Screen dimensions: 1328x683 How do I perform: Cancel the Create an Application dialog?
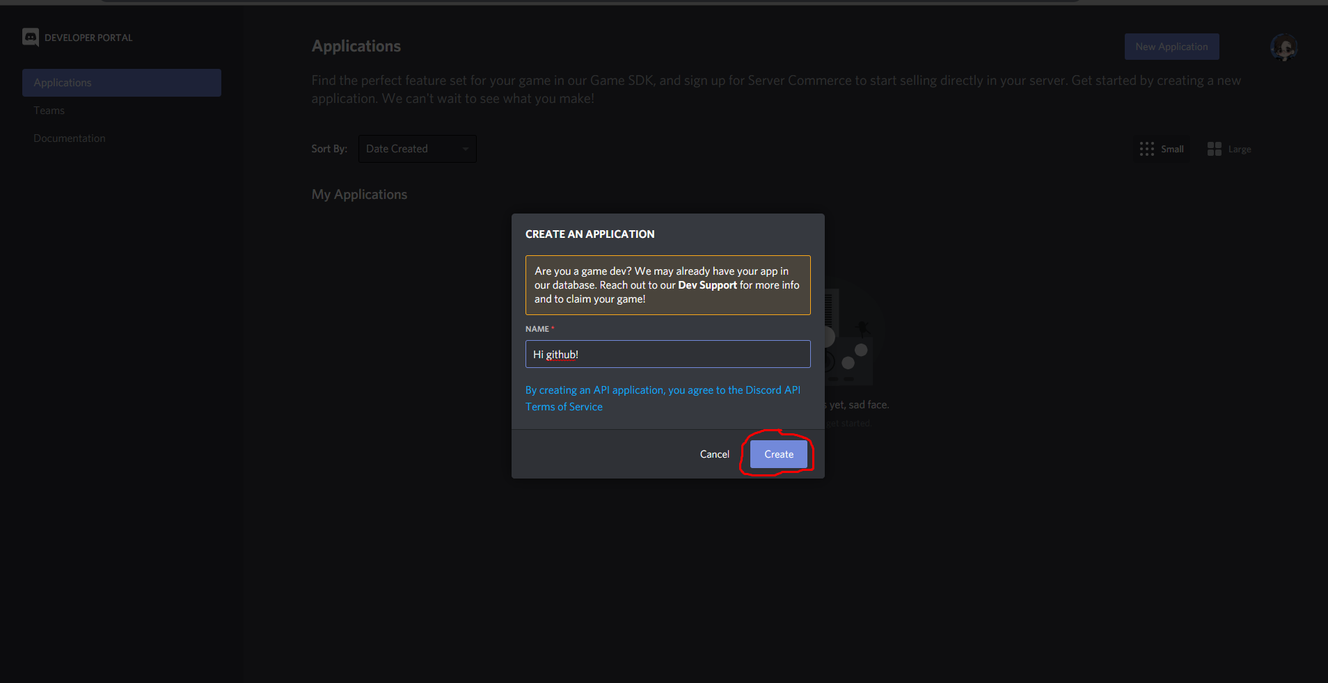coord(714,454)
